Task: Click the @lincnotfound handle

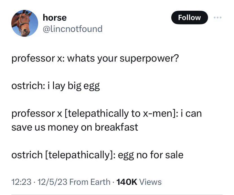Action: pos(73,29)
